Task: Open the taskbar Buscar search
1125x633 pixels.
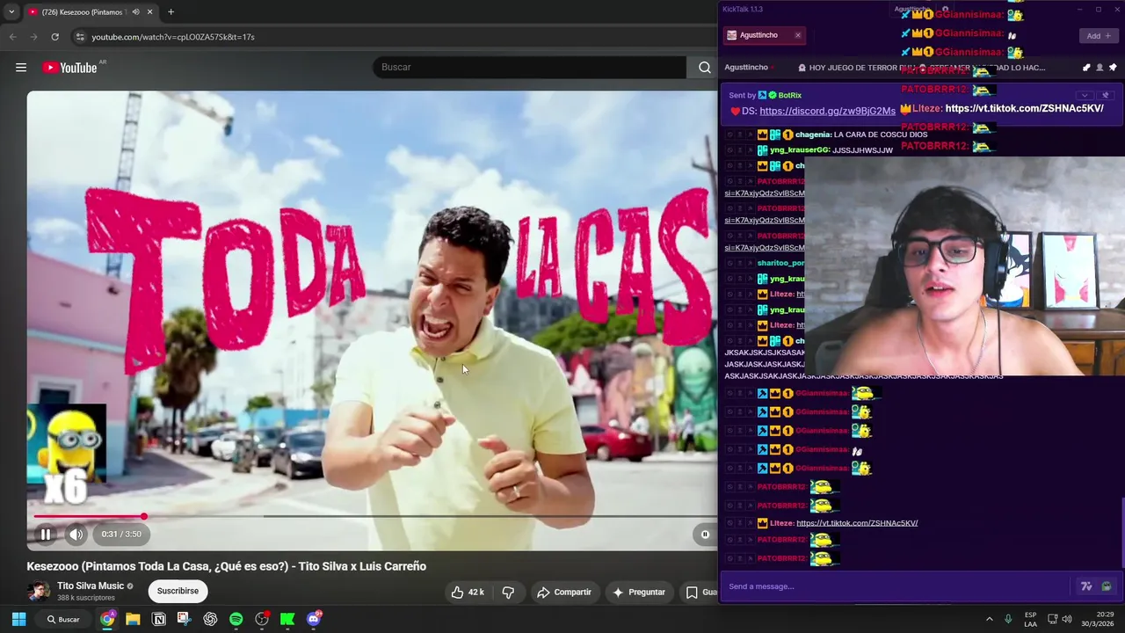Action: coord(63,619)
